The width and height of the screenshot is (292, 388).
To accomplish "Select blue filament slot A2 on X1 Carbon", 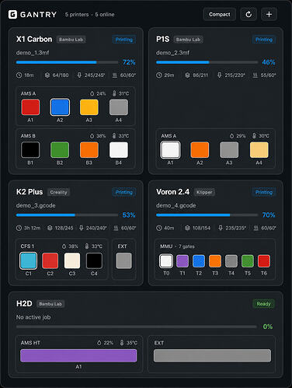I will 60,107.
